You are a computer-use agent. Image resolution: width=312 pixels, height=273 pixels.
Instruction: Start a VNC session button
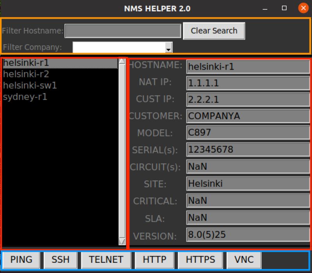[x=244, y=260]
